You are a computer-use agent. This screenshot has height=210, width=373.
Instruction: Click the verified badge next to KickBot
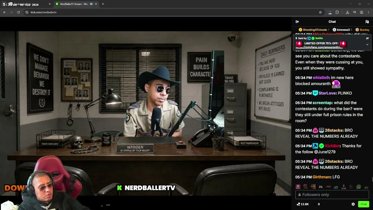point(321,146)
